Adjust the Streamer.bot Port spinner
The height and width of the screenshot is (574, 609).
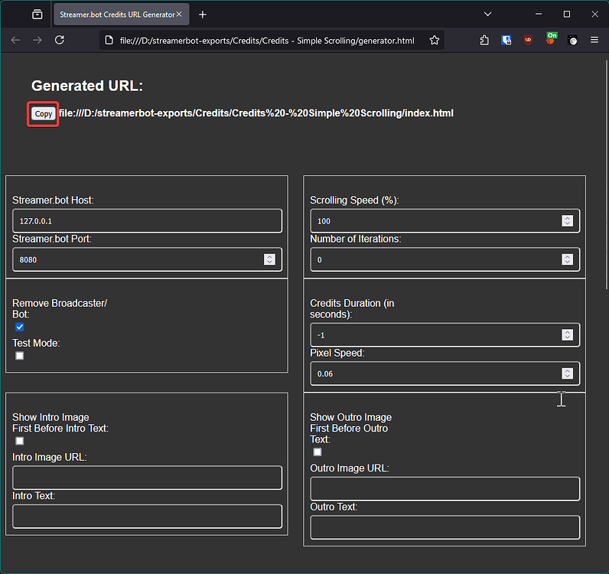coord(269,259)
